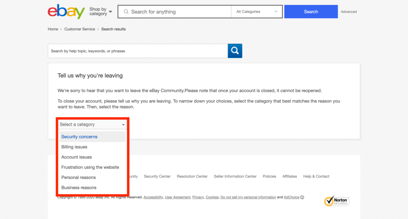Click the AdChoice info icon
The width and height of the screenshot is (408, 219).
click(302, 197)
